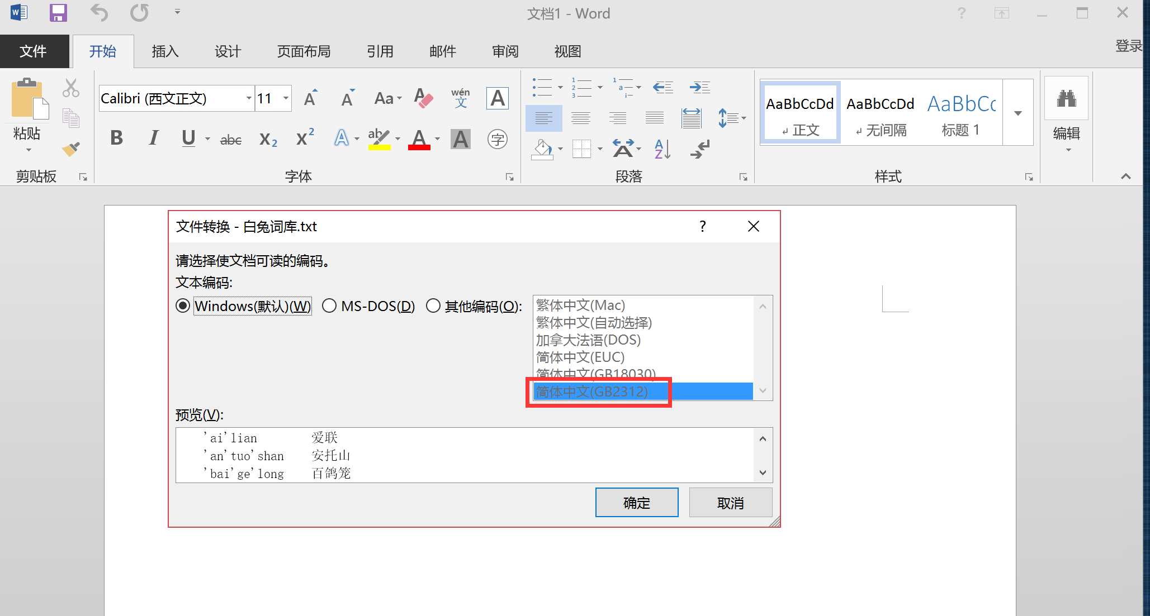Open the font name dropdown
1150x616 pixels.
coord(249,99)
